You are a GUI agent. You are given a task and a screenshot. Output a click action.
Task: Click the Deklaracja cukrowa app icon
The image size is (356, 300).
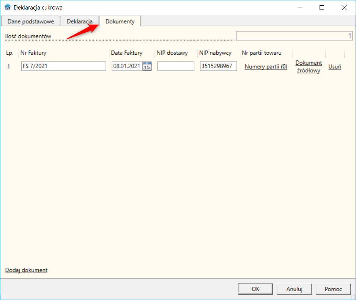[x=8, y=8]
